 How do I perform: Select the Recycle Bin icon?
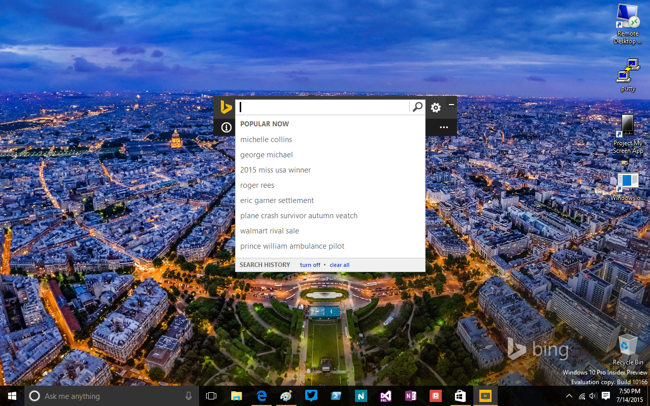click(628, 350)
